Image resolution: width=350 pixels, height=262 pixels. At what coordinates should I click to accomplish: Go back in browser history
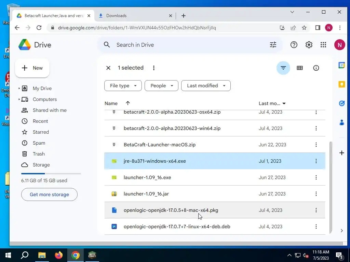pyautogui.click(x=17, y=28)
